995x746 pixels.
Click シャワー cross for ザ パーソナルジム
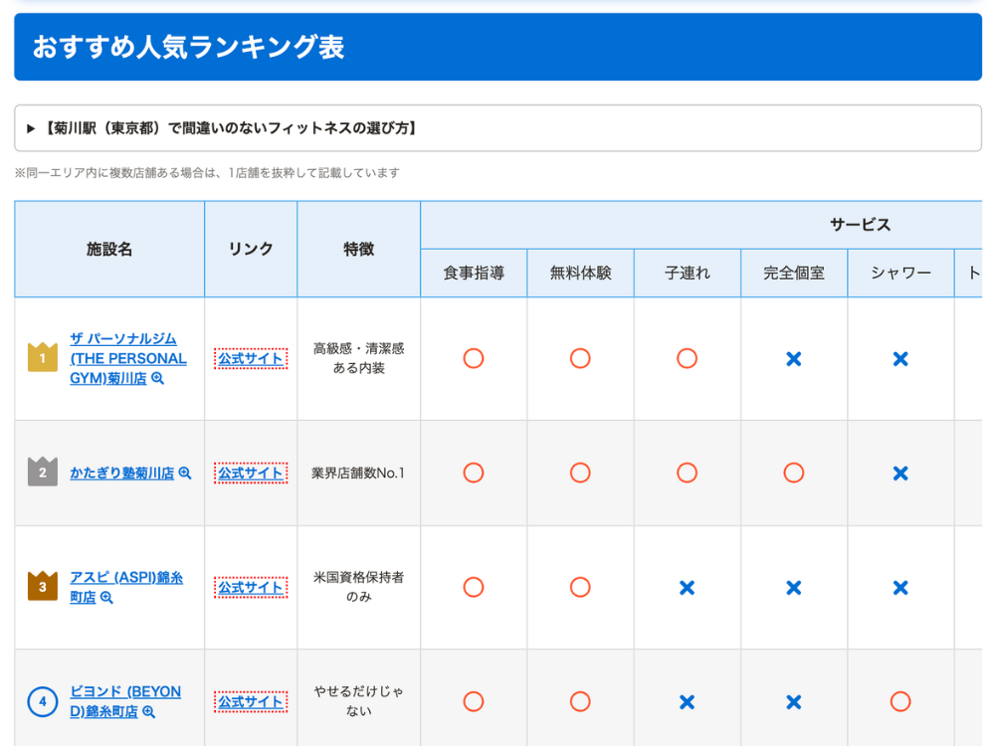[899, 359]
